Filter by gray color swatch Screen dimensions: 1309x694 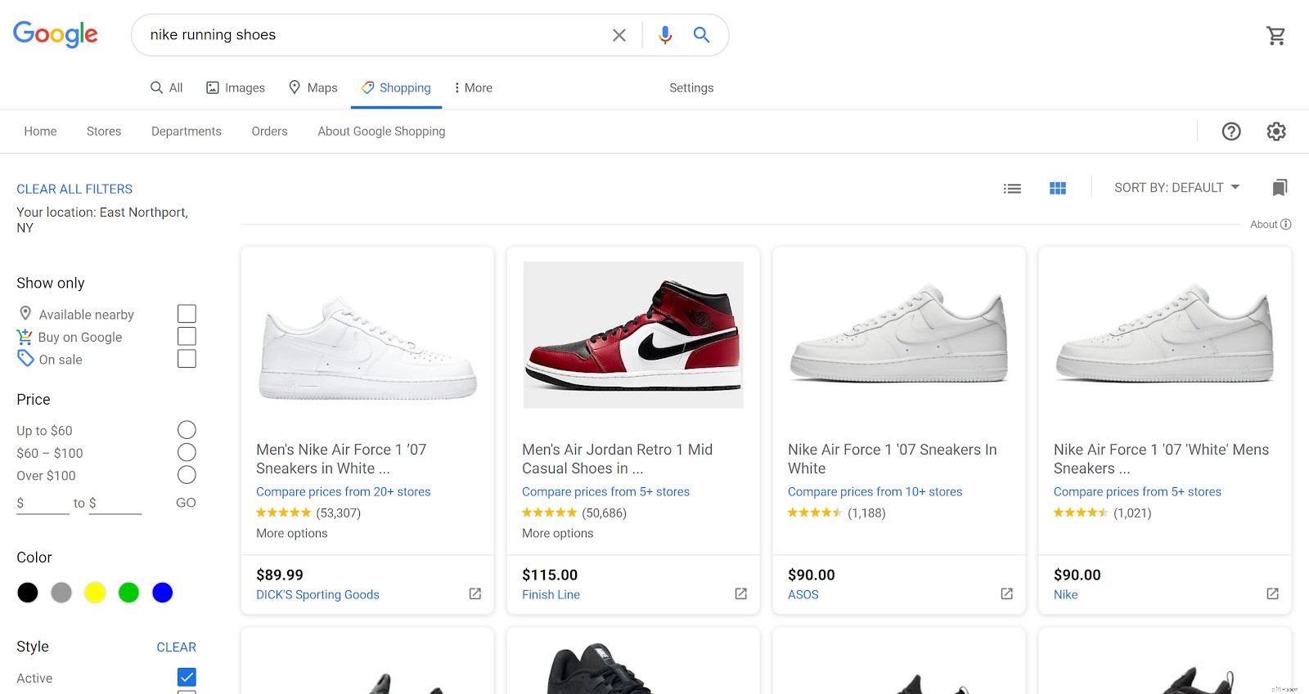[x=61, y=593]
